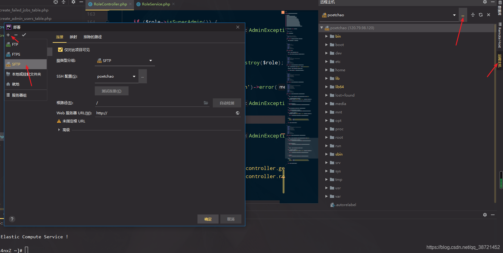Open terminal panel gear settings
Screen dimensions: 503x253
485,215
